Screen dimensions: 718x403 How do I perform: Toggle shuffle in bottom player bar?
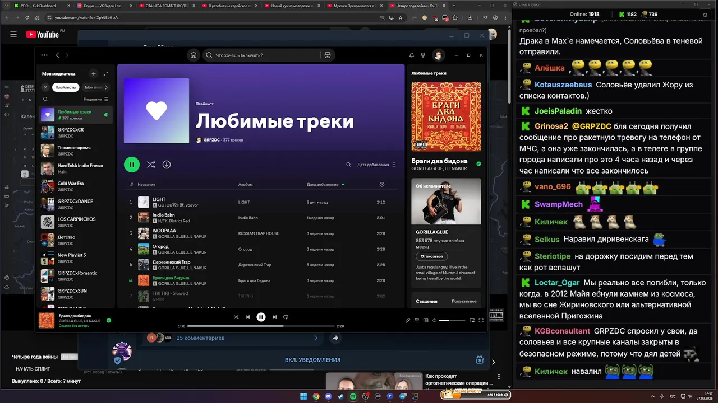236,317
